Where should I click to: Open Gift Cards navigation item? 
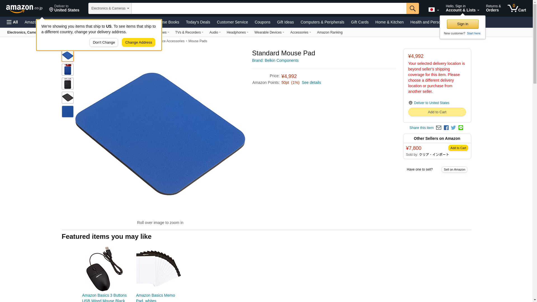(360, 22)
